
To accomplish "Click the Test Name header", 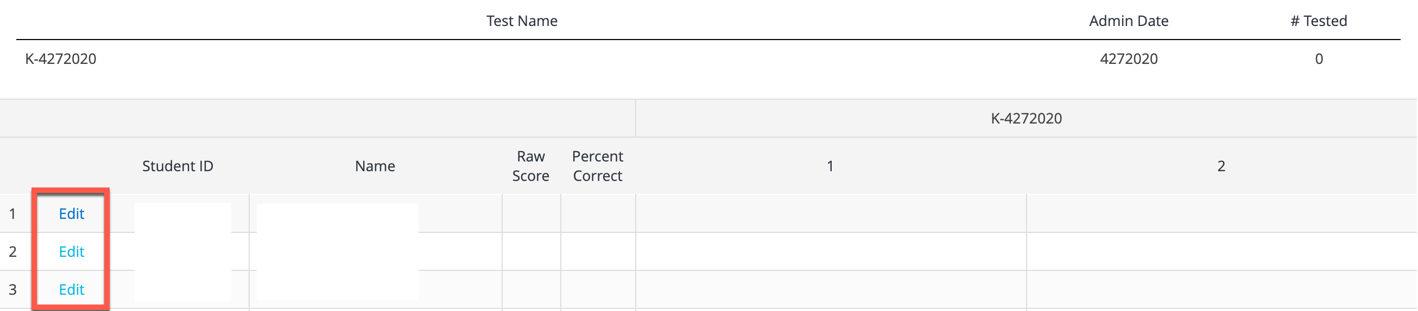I will point(522,21).
